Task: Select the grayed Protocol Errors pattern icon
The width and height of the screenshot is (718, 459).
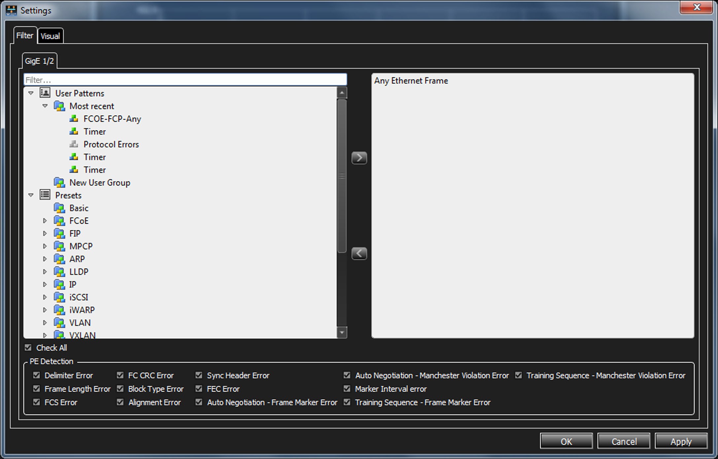Action: click(74, 144)
